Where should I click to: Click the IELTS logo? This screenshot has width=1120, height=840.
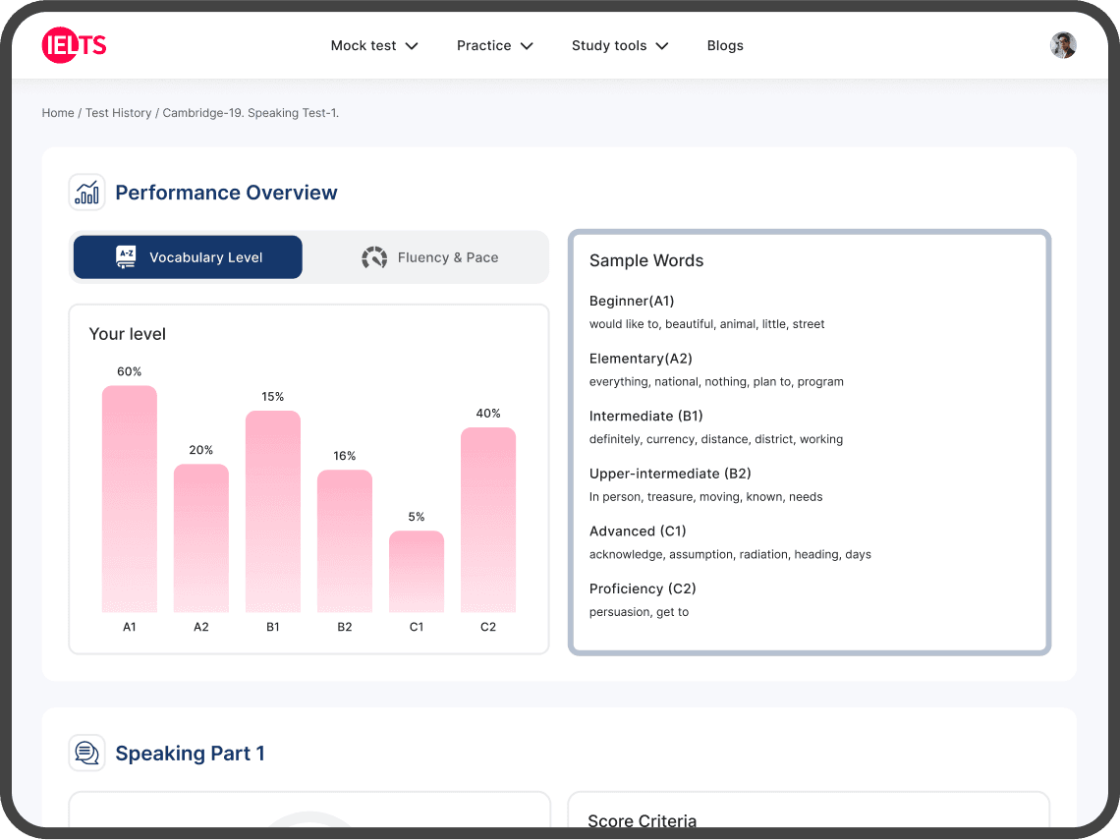pyautogui.click(x=74, y=44)
